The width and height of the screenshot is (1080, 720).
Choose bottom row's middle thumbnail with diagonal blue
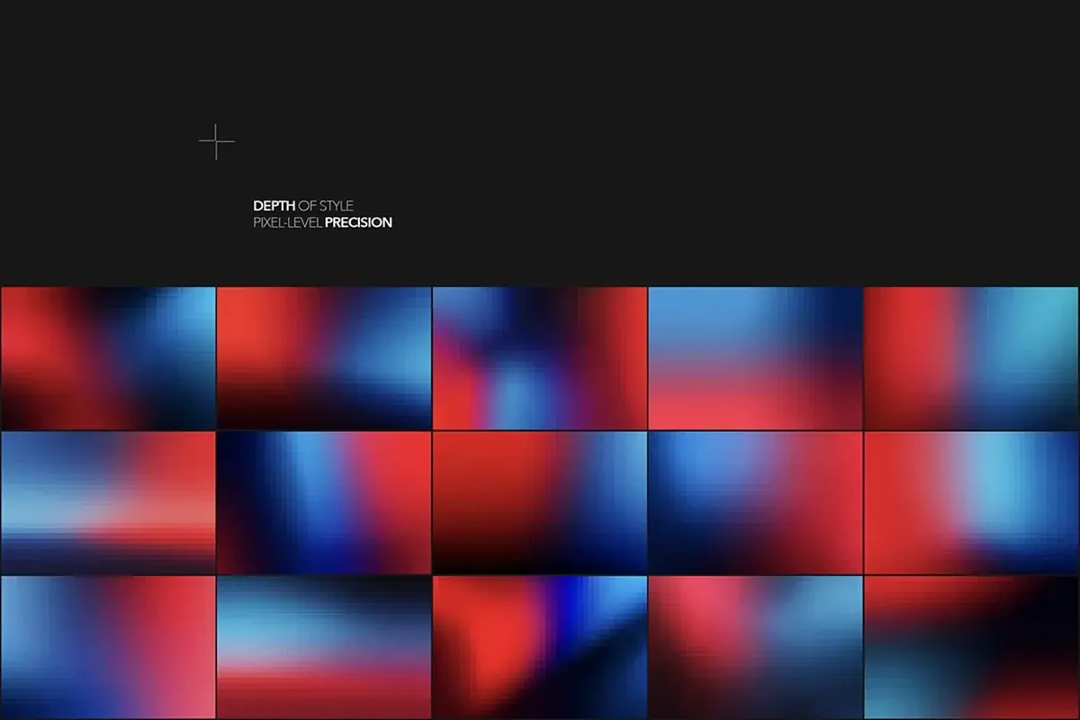click(x=540, y=646)
